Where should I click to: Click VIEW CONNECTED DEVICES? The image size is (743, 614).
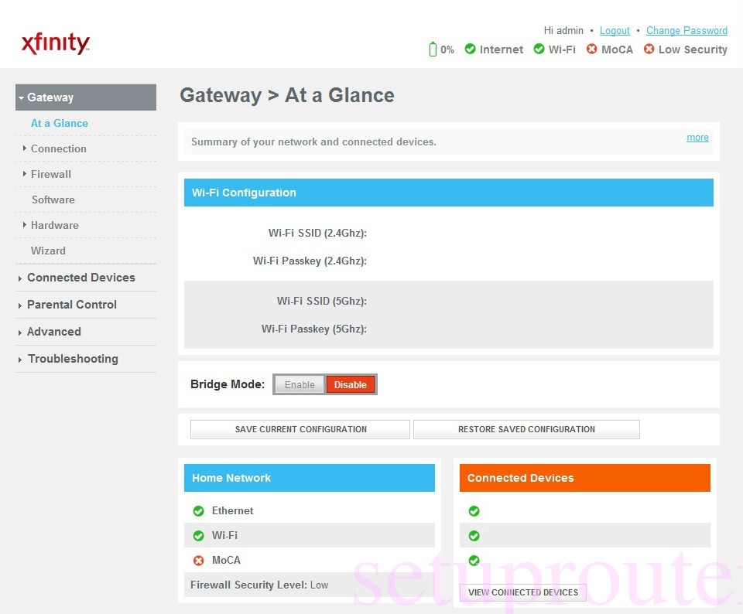pos(523,592)
